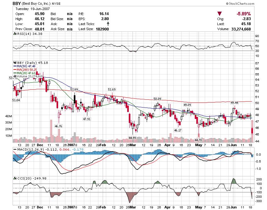267x210 pixels.
Task: Click the red MA(200) legend line
Action: [15, 69]
